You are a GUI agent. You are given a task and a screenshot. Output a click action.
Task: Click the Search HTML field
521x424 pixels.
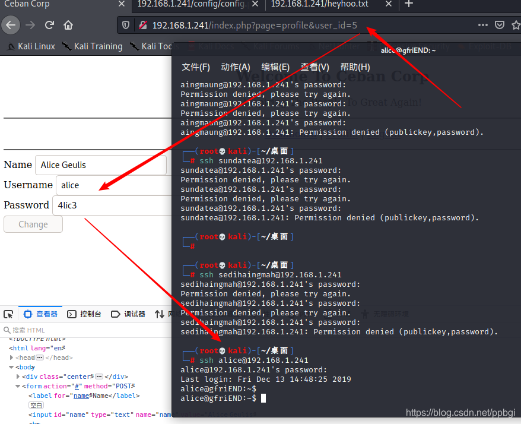click(x=87, y=330)
